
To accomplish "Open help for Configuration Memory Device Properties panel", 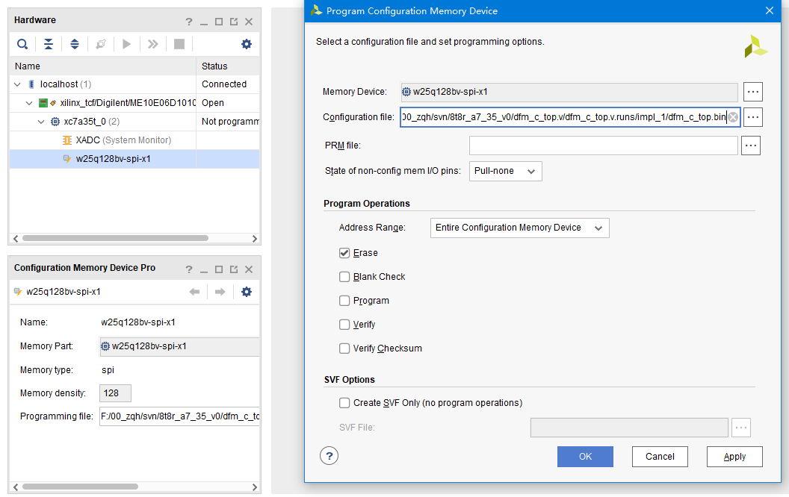I will (189, 269).
